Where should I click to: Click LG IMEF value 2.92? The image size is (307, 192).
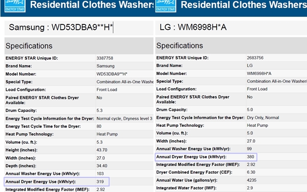251,165
